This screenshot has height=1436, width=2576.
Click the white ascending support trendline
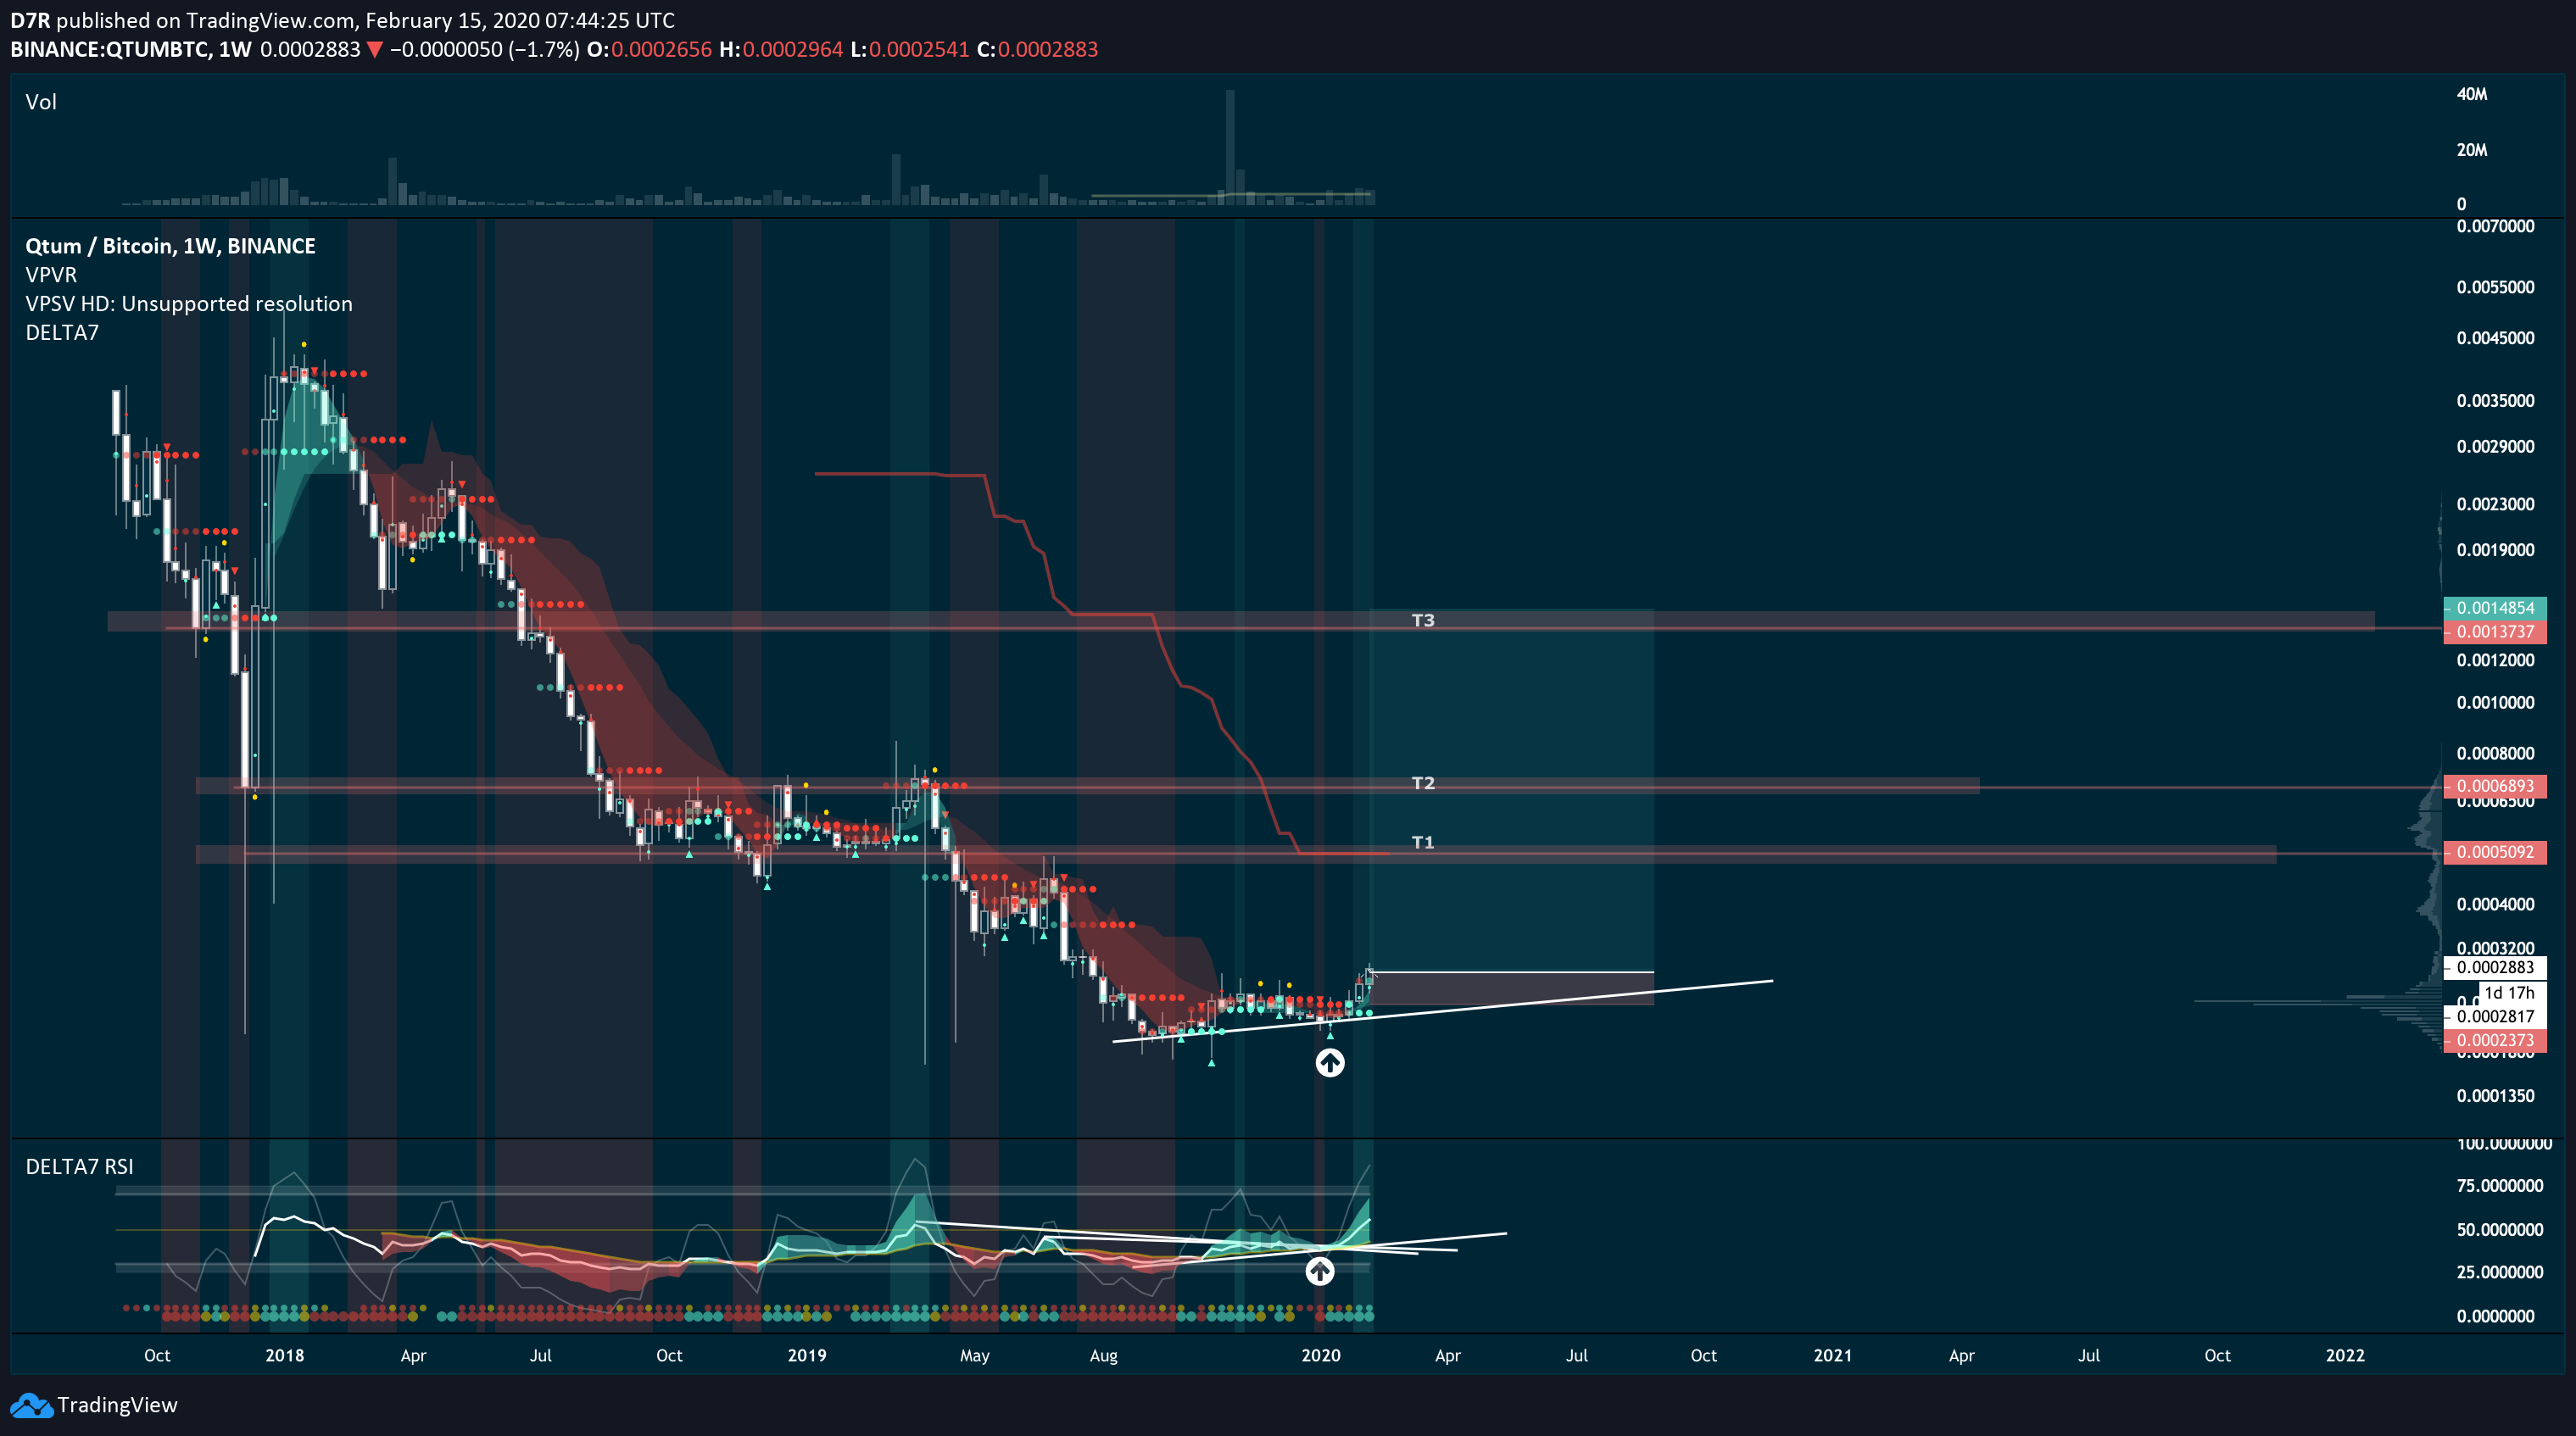point(1442,1011)
